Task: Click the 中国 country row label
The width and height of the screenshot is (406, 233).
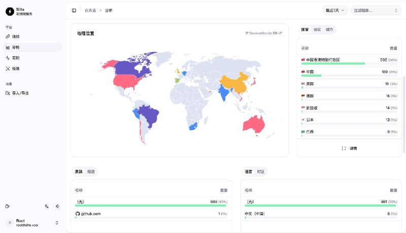Action: pos(310,72)
